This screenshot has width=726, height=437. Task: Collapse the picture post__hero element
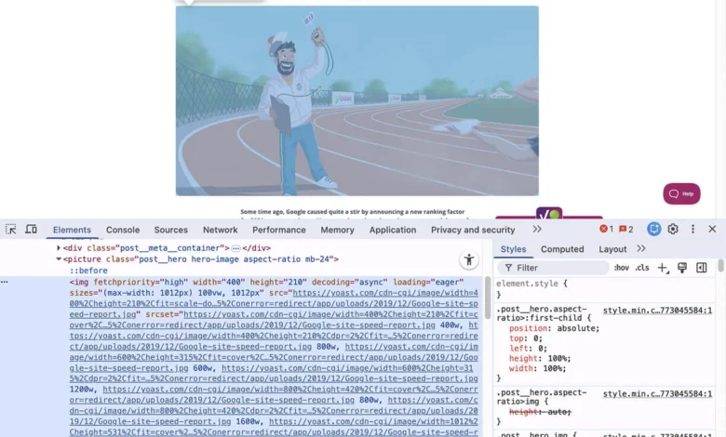[x=59, y=259]
